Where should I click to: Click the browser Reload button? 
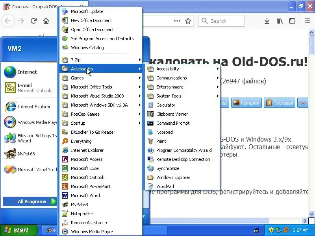point(33,21)
